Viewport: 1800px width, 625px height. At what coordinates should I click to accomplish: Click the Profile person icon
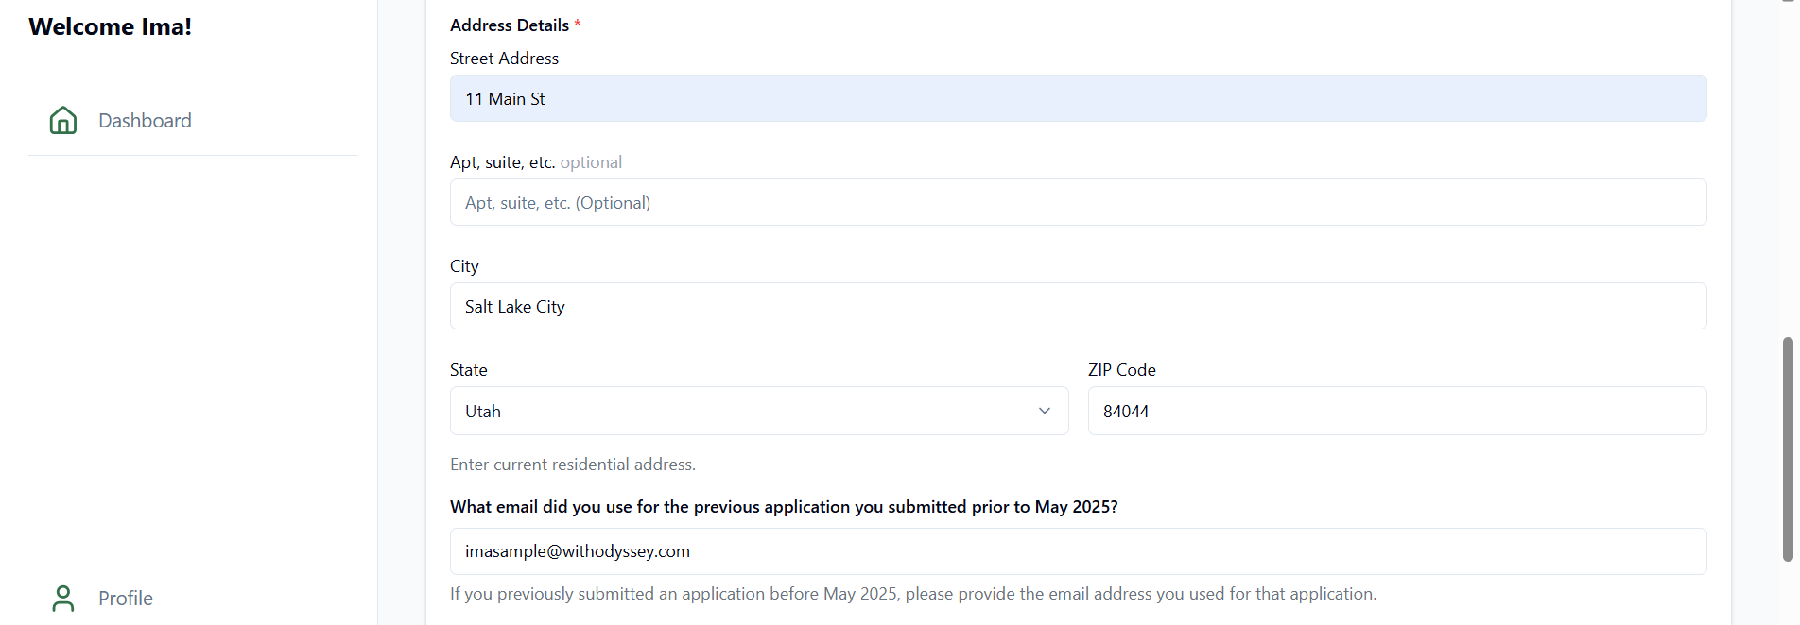pos(63,598)
